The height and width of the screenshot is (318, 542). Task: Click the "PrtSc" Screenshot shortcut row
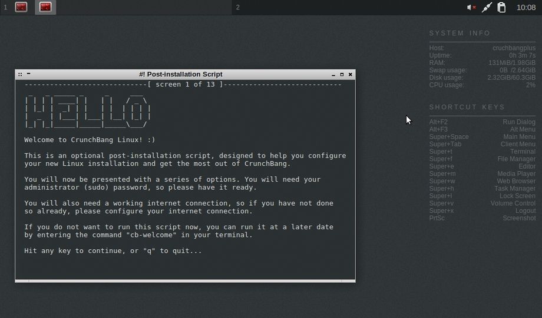click(x=482, y=218)
